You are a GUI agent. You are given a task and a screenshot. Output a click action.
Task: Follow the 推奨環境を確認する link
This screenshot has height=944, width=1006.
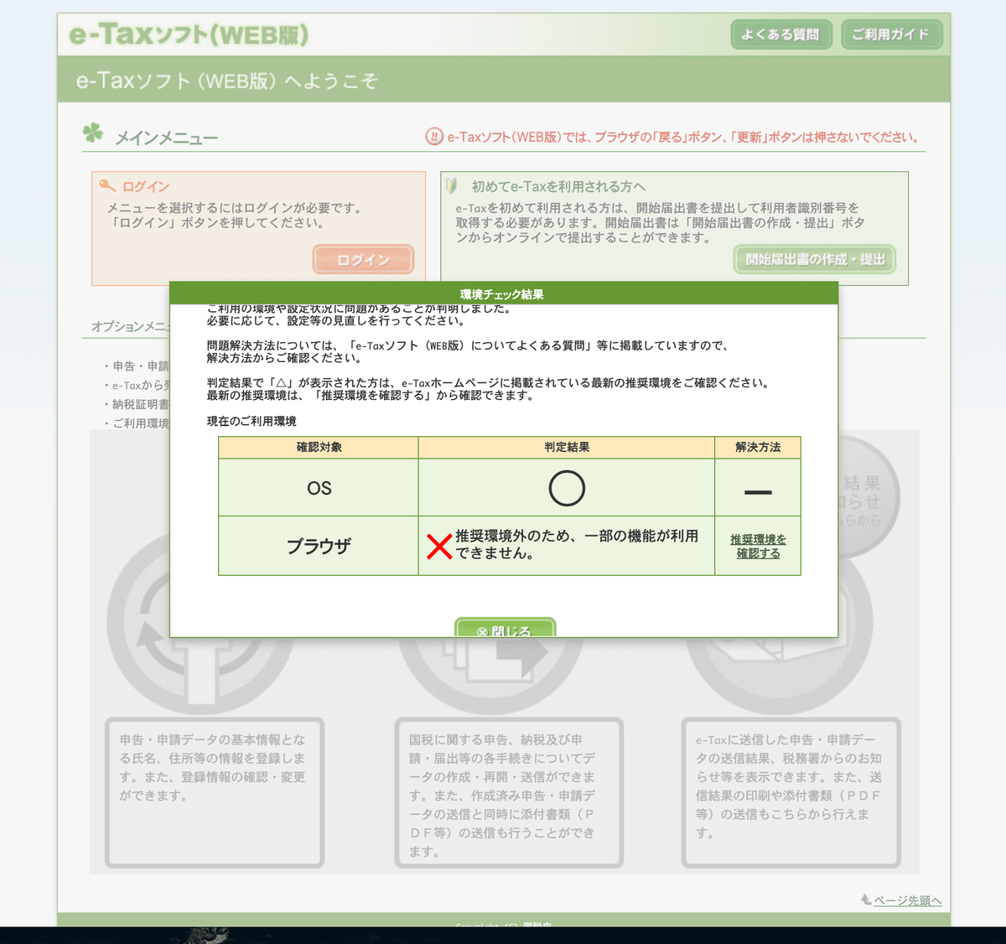pyautogui.click(x=758, y=547)
